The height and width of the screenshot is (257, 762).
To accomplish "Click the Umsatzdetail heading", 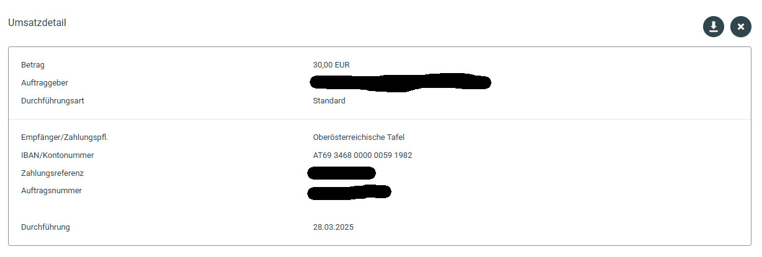I will [x=37, y=23].
